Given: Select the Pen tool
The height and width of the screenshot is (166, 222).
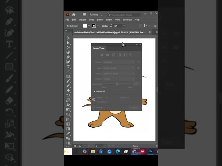Looking at the screenshot, I should pos(68,57).
